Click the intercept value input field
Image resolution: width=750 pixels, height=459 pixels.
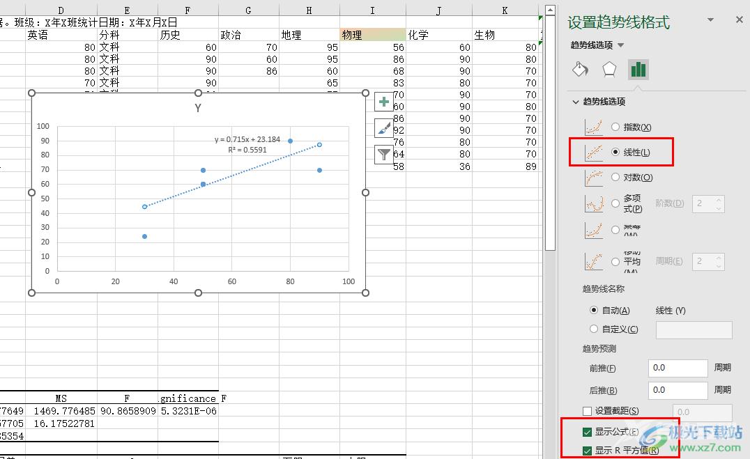(702, 412)
